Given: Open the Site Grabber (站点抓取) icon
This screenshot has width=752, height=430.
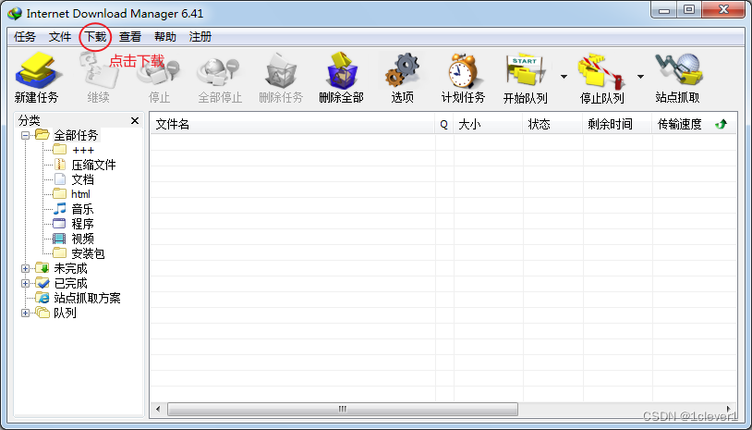Looking at the screenshot, I should 677,71.
